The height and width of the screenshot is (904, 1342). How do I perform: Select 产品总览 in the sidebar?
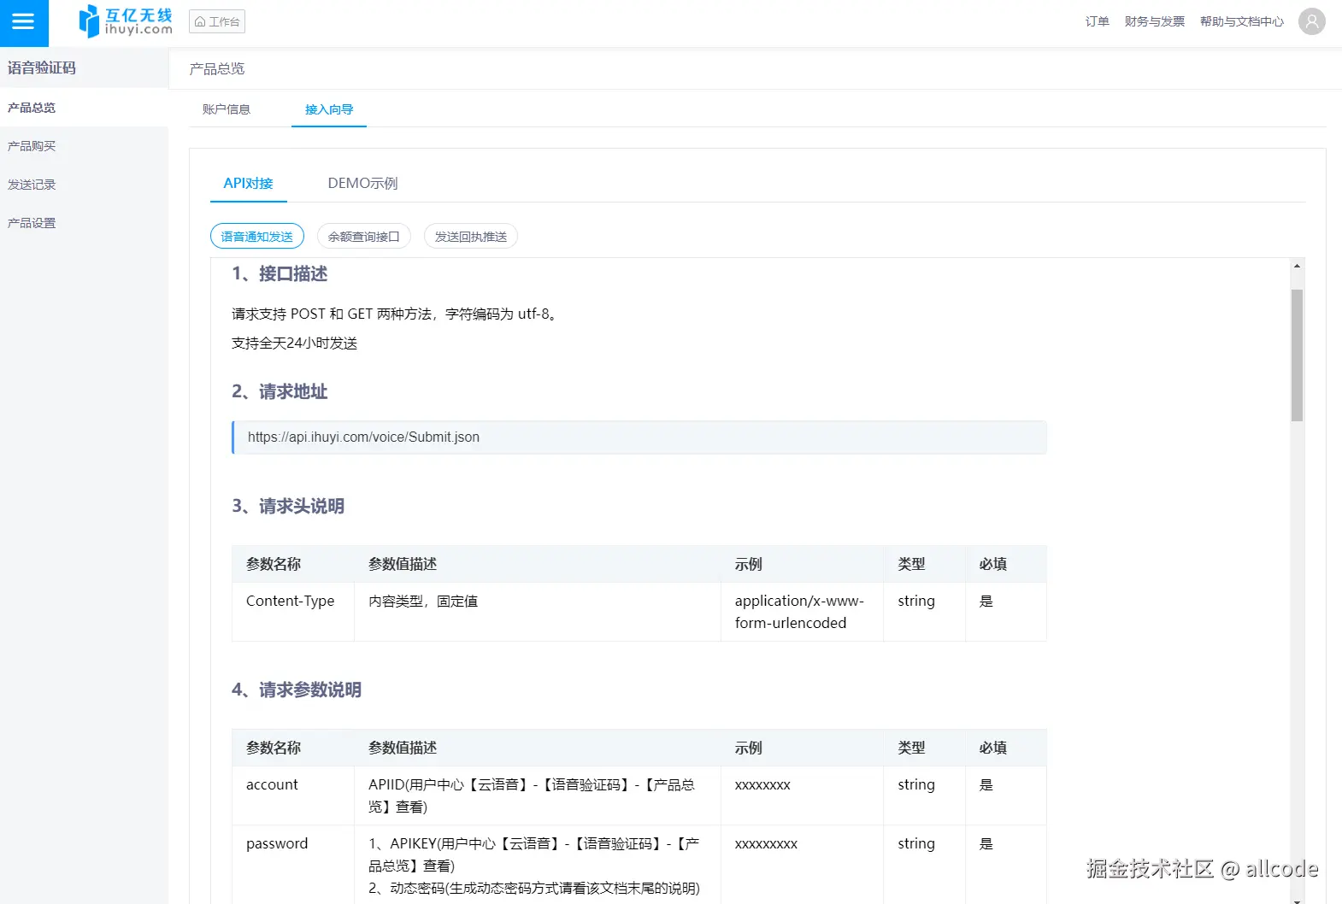click(84, 108)
